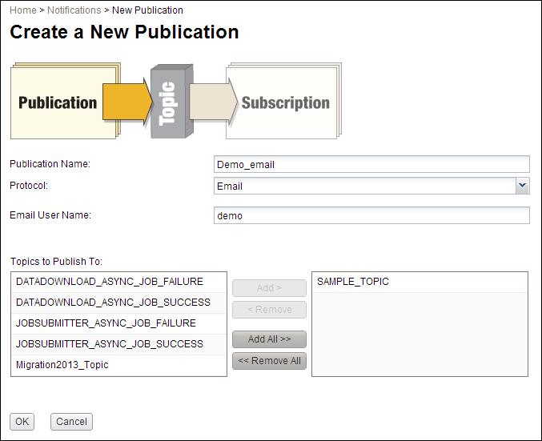Viewport: 542px width, 441px height.
Task: Click the Add All >> button
Action: coord(269,339)
